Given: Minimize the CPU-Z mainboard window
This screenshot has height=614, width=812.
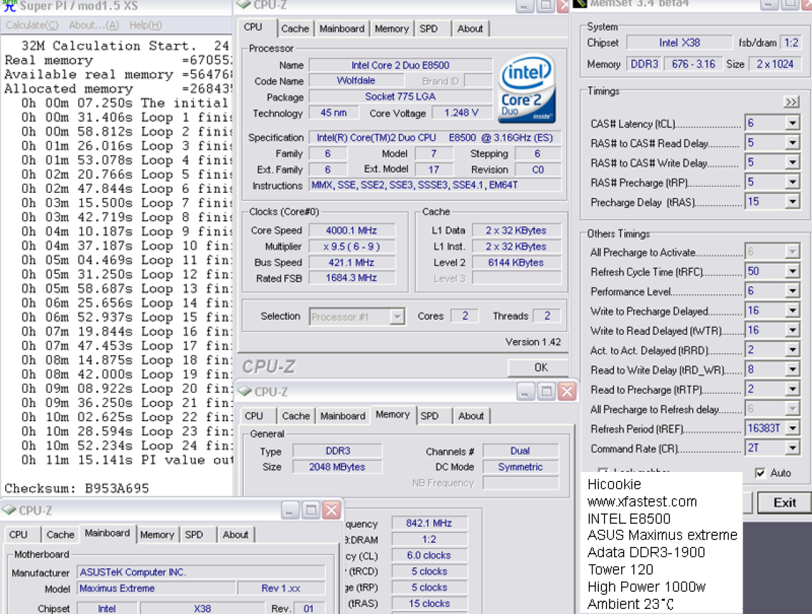Looking at the screenshot, I should (x=290, y=510).
